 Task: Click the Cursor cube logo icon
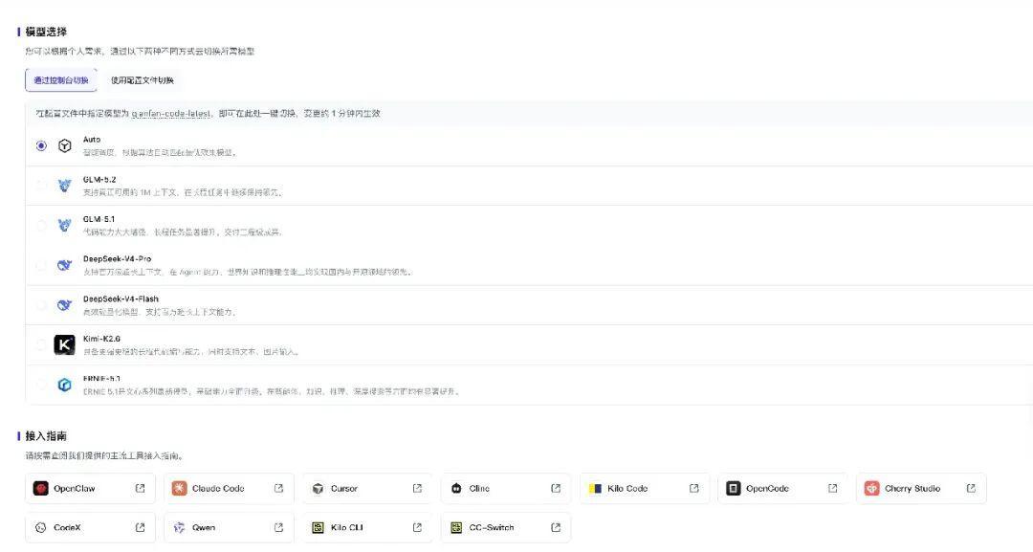pyautogui.click(x=319, y=488)
